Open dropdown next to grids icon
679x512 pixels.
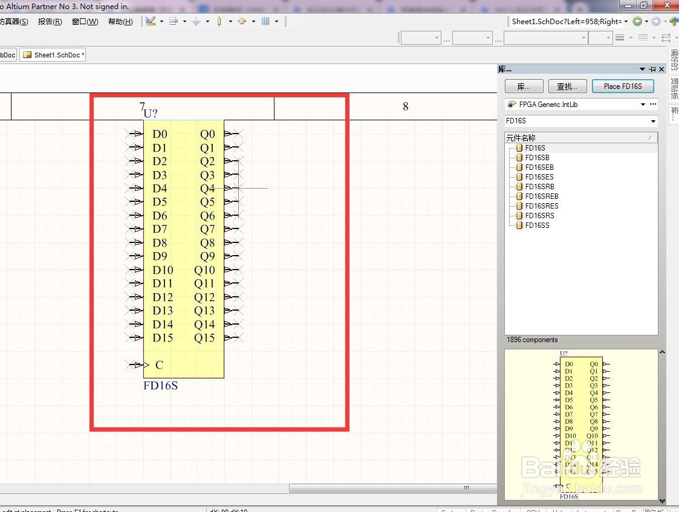(276, 21)
